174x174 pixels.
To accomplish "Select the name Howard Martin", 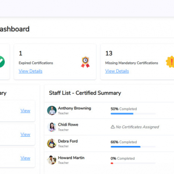I will [71, 157].
